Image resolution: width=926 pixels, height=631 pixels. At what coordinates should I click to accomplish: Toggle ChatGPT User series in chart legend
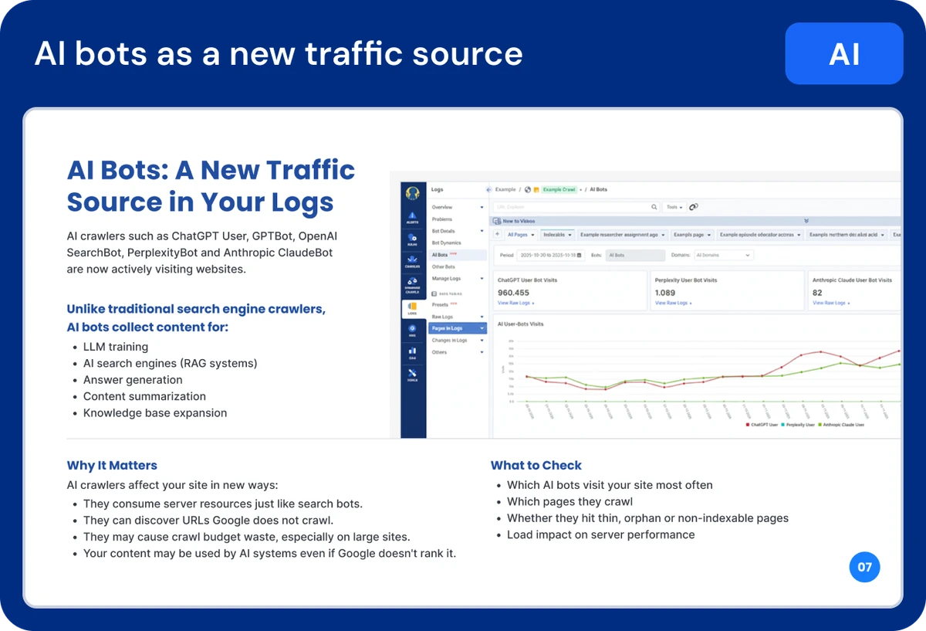point(764,425)
